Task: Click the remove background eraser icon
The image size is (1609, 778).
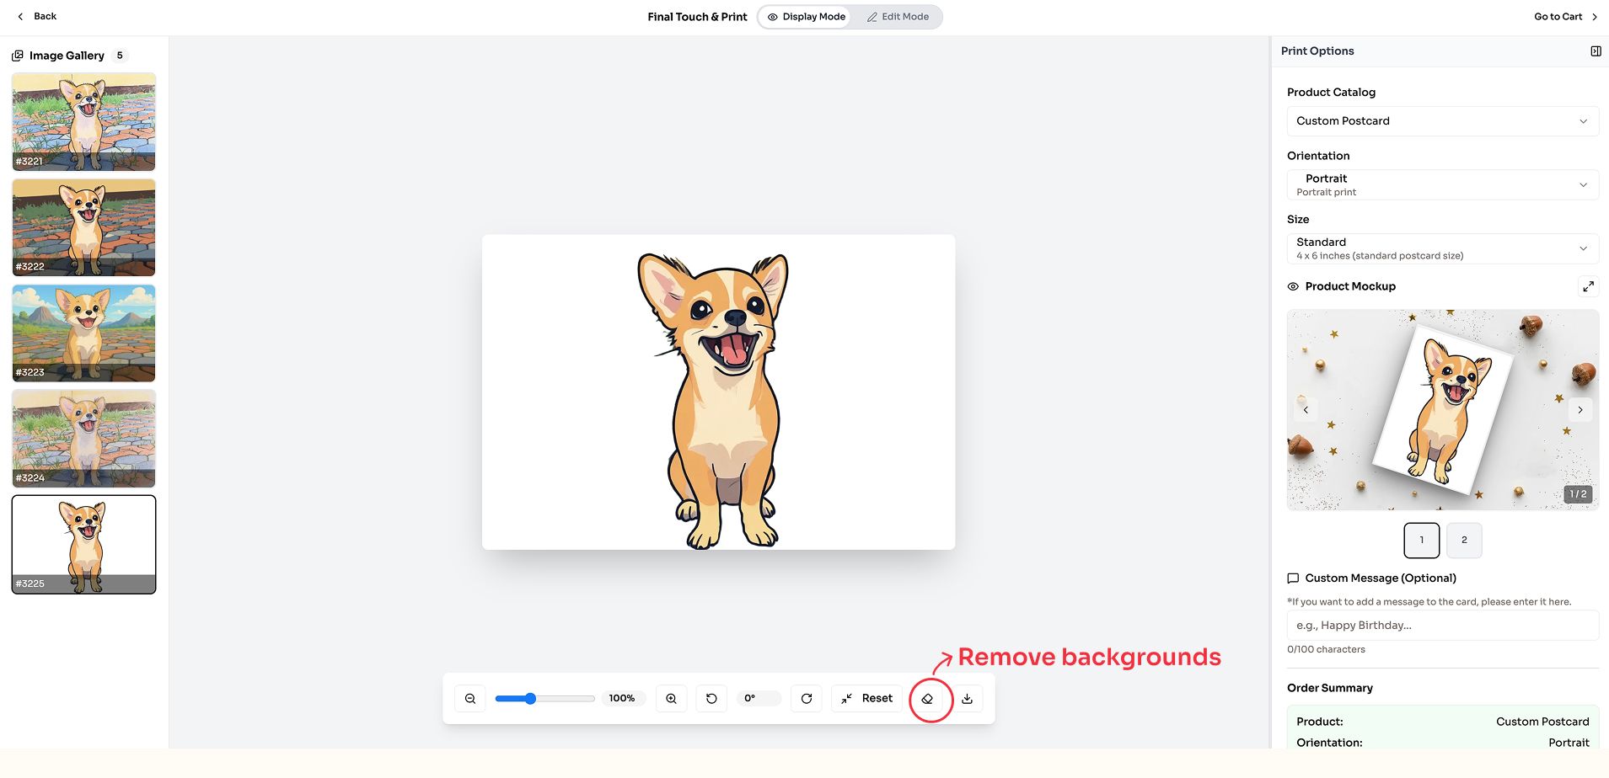Action: [927, 699]
